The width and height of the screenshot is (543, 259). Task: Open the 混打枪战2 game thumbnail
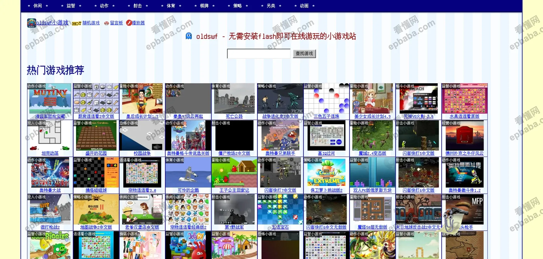tap(50, 210)
